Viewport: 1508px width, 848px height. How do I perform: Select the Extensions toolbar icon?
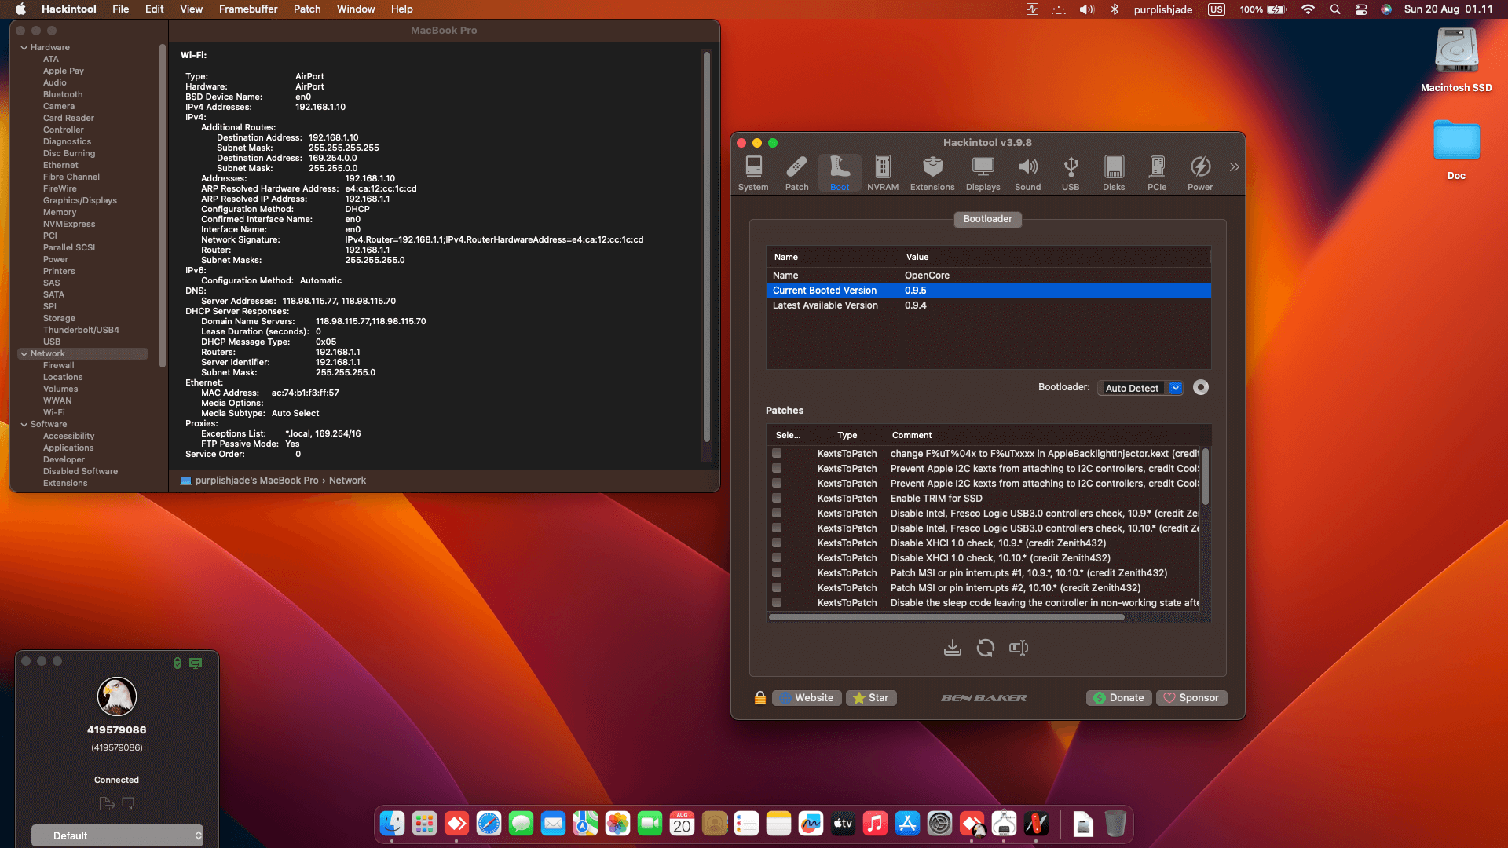pyautogui.click(x=932, y=173)
